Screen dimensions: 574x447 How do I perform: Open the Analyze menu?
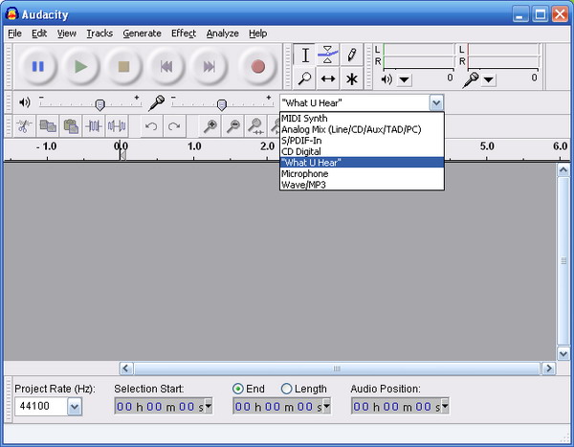point(222,34)
